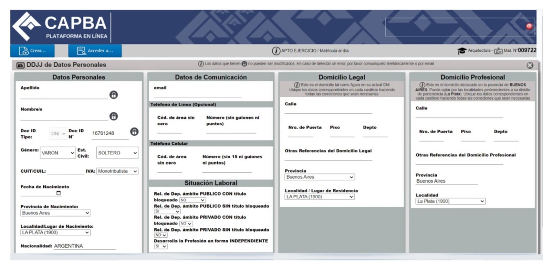Close the DDJJ de Datos Personales panel
Screen dimensions: 553x270
(530, 65)
